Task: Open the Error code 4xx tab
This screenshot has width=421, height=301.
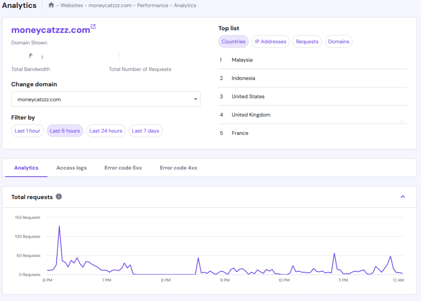Action: point(178,168)
